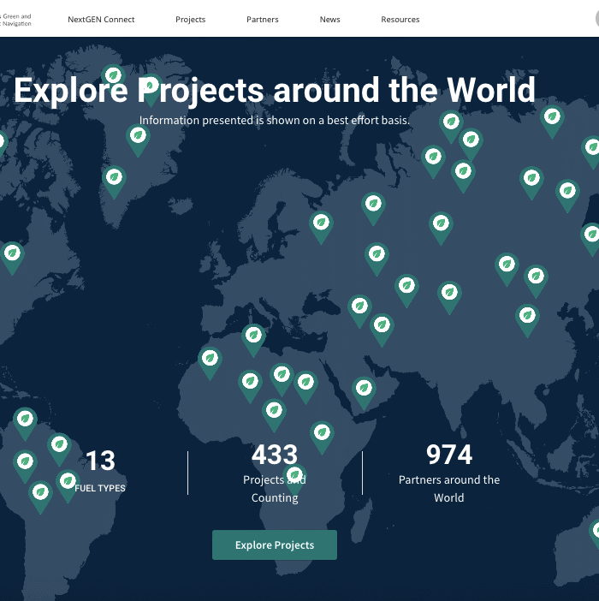Open the pin on the Horn of Africa
This screenshot has height=601, width=599.
(364, 390)
